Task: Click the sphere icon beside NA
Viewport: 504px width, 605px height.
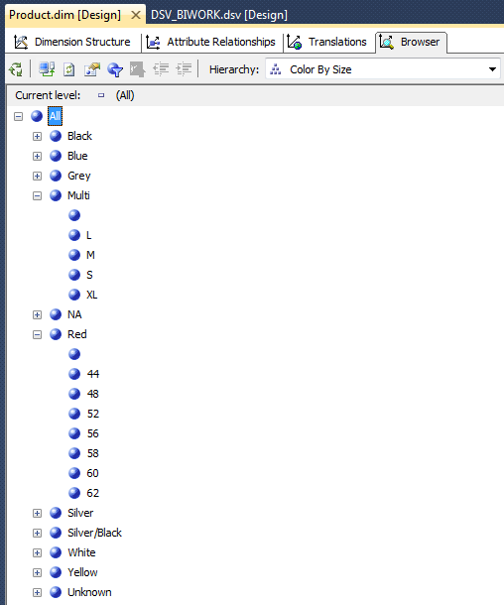Action: pos(56,314)
